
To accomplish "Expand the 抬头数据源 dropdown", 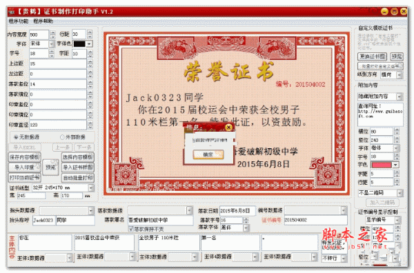I will pyautogui.click(x=91, y=211).
